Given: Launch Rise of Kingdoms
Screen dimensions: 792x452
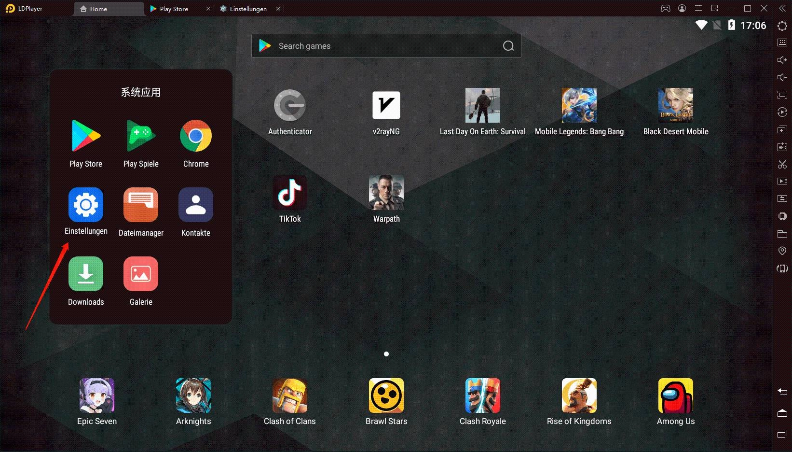Looking at the screenshot, I should coord(579,395).
